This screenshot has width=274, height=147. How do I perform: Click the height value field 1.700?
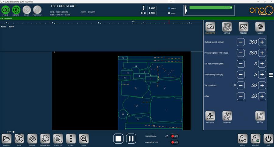(152, 8)
